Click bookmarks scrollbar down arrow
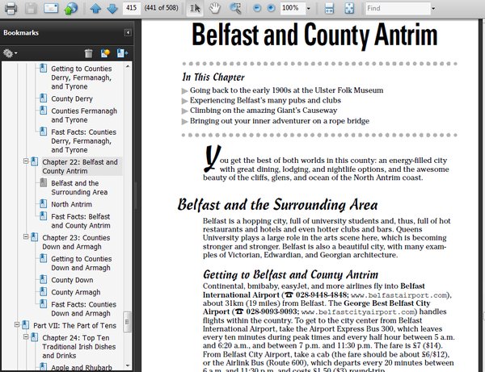This screenshot has height=372, width=485. 128,366
